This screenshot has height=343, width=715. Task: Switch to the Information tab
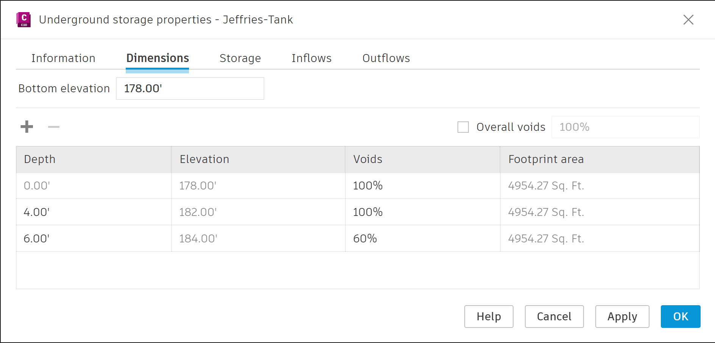click(x=63, y=58)
